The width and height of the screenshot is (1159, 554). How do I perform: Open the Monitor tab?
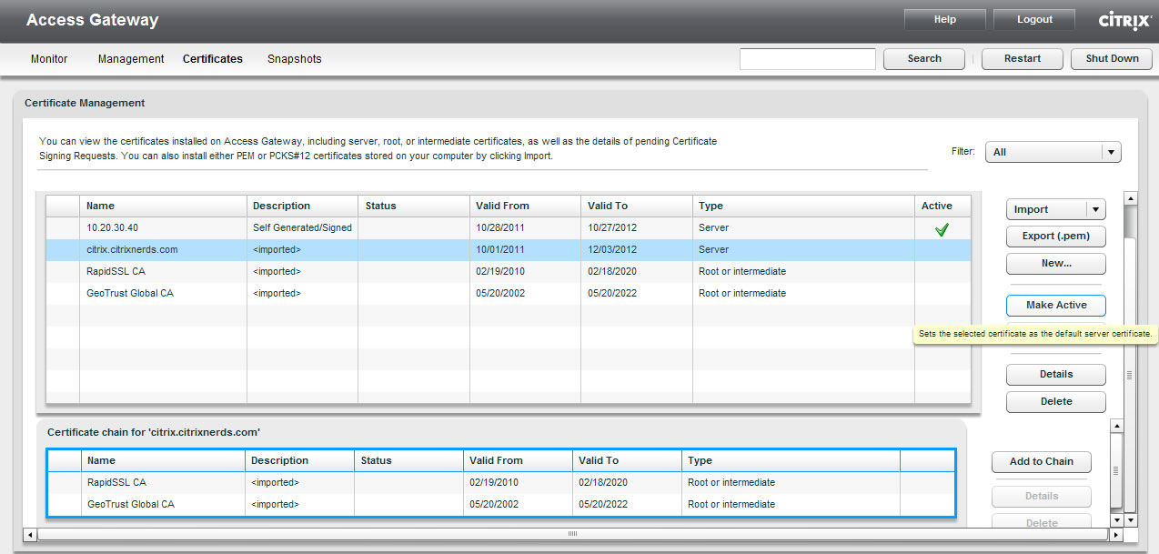[x=49, y=59]
